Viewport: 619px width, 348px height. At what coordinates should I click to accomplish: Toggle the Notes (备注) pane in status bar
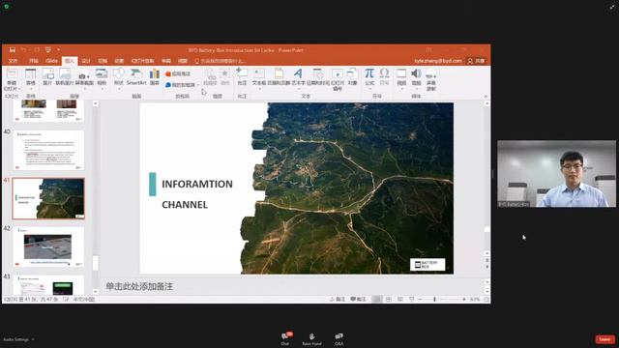[x=338, y=300]
